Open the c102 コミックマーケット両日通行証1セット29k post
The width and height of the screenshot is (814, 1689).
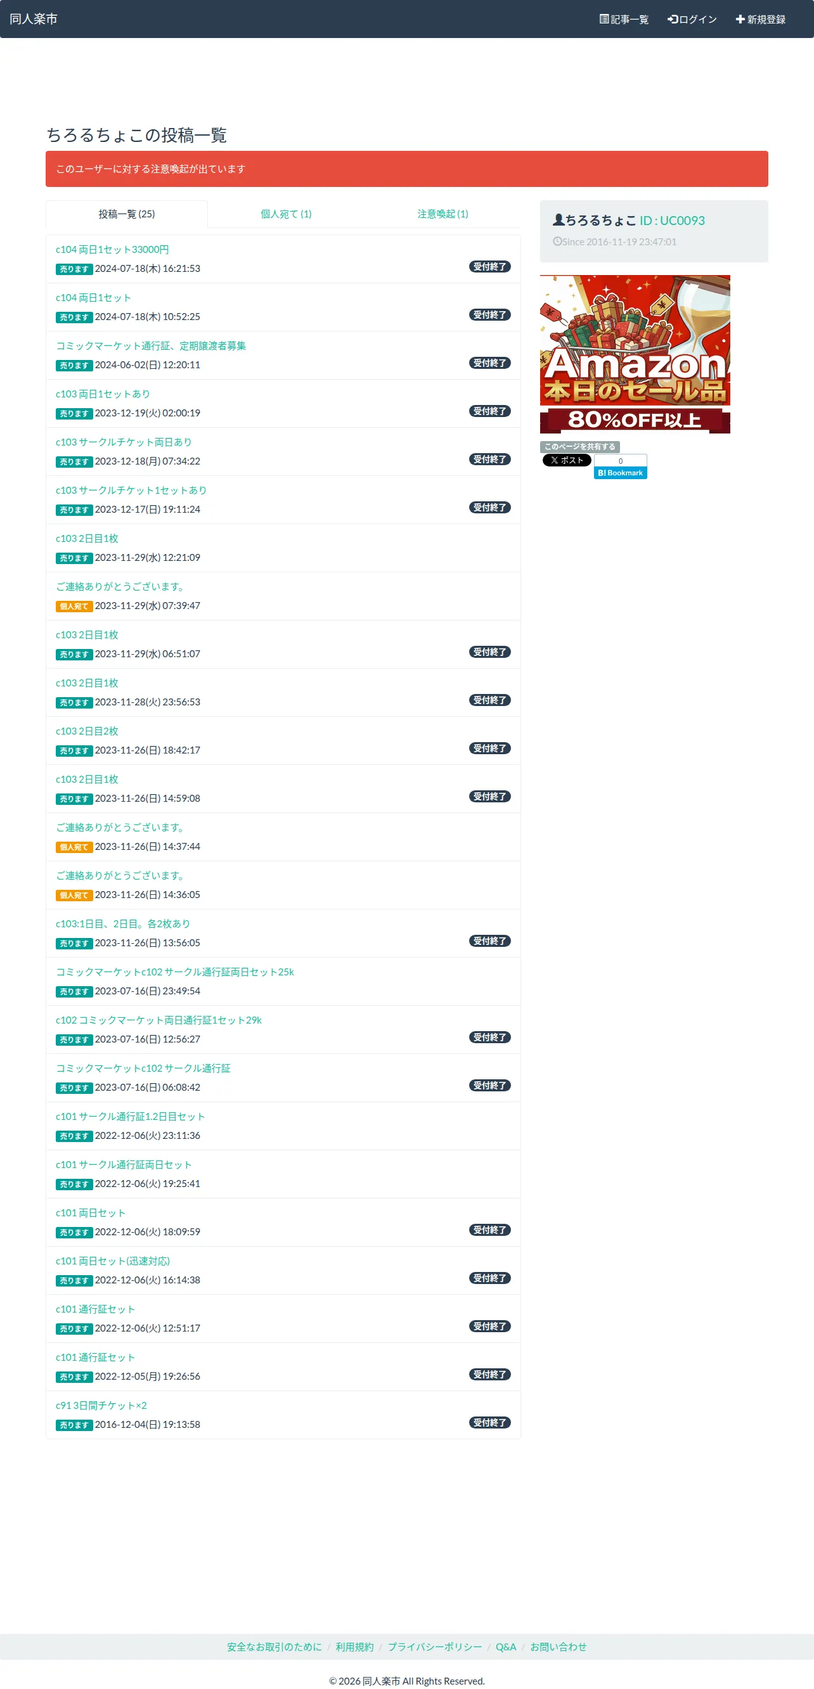pos(158,1020)
